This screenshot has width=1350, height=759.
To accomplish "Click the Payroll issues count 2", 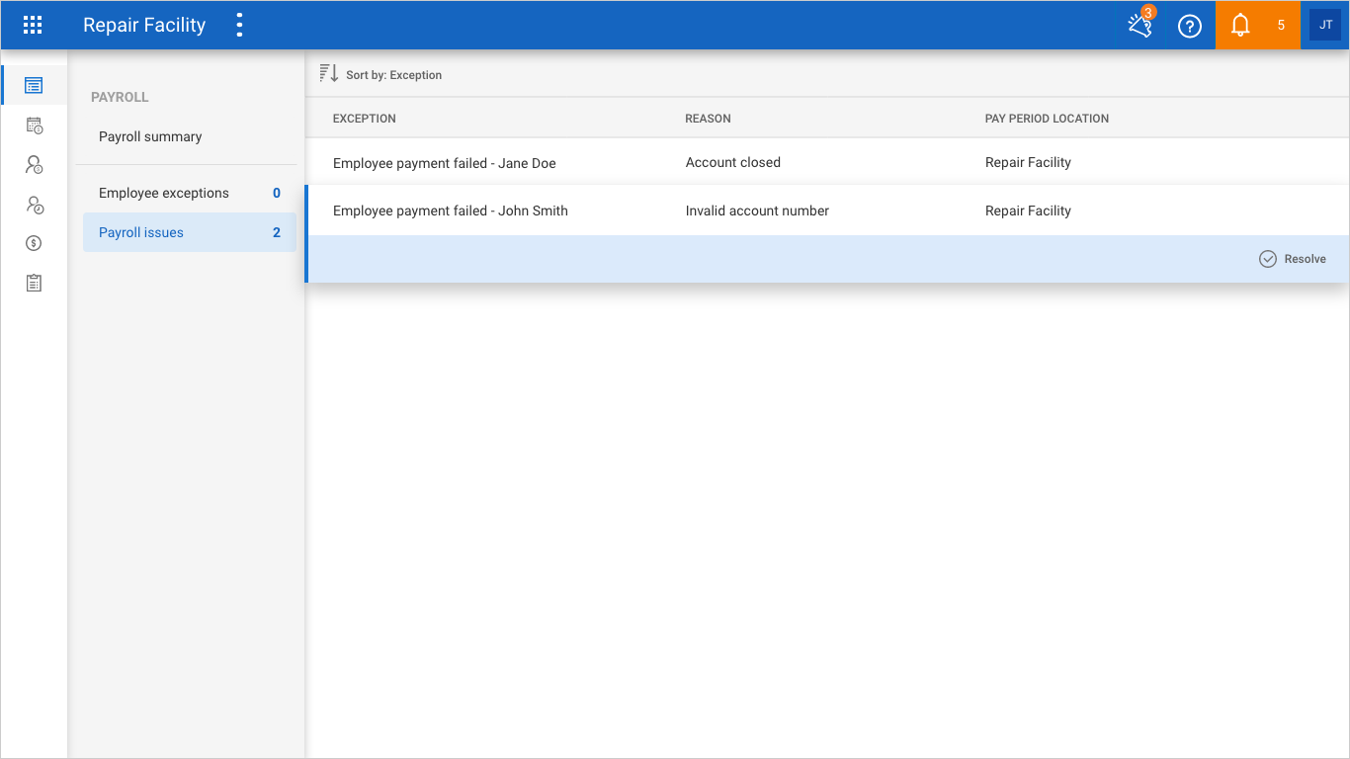I will coord(277,232).
